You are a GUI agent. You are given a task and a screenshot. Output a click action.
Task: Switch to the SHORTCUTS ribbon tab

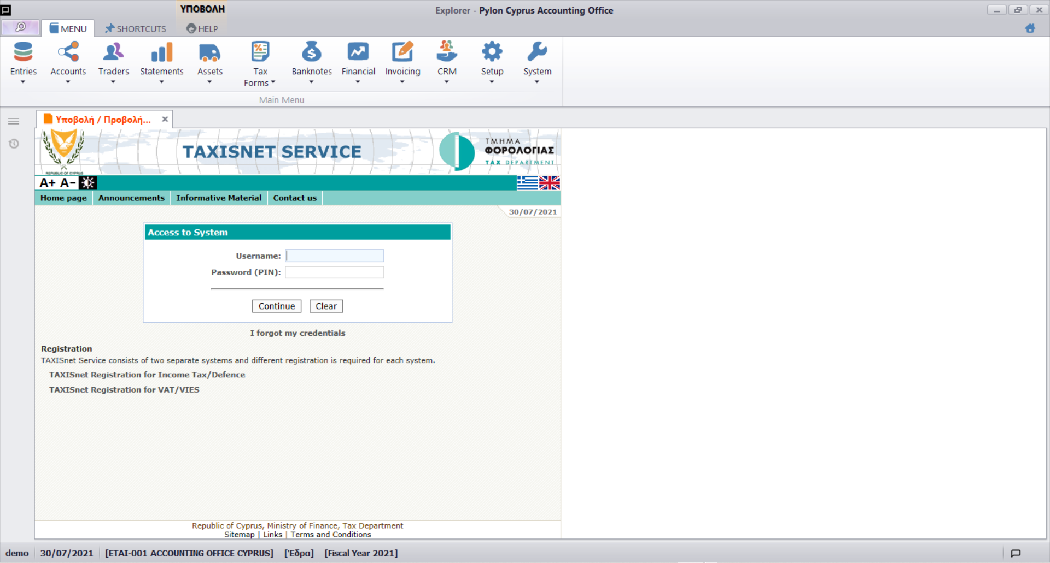[x=136, y=29]
